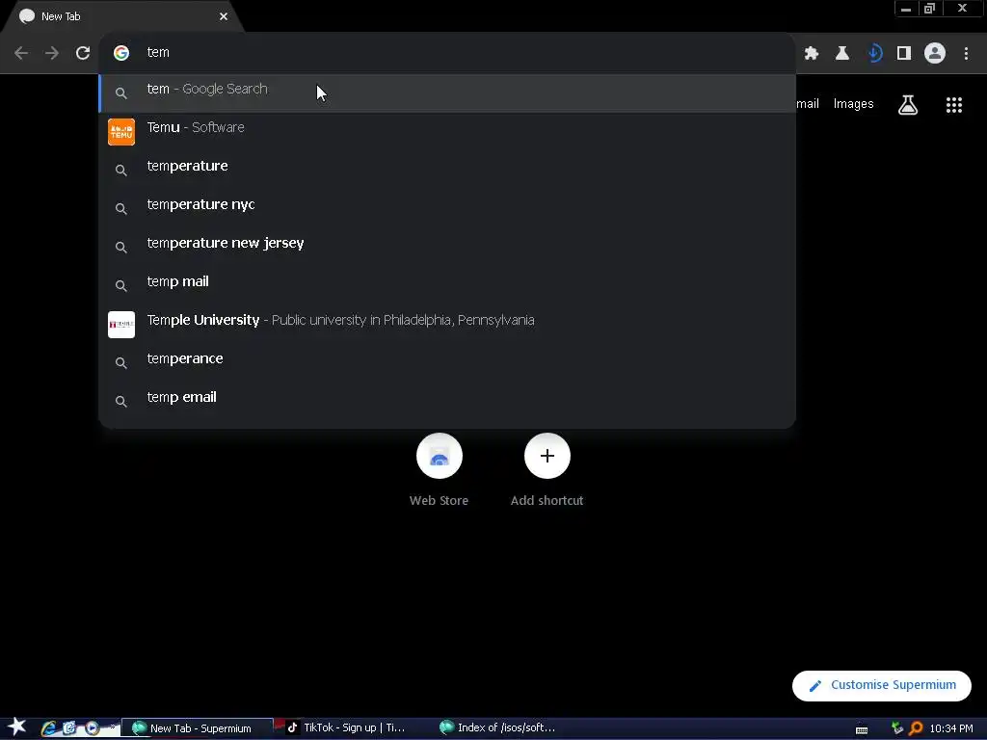The height and width of the screenshot is (740, 987).
Task: Open the Google apps grid
Action: (953, 105)
